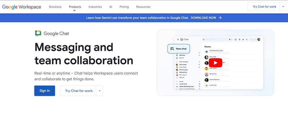Screen dimensions: 288x113
Task: Click the hamburger menu icon in the Chat preview
Action: coord(178,39)
